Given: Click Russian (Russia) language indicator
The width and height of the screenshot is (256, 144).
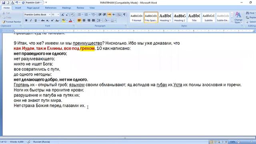Looking at the screenshot, I should (x=42, y=142).
